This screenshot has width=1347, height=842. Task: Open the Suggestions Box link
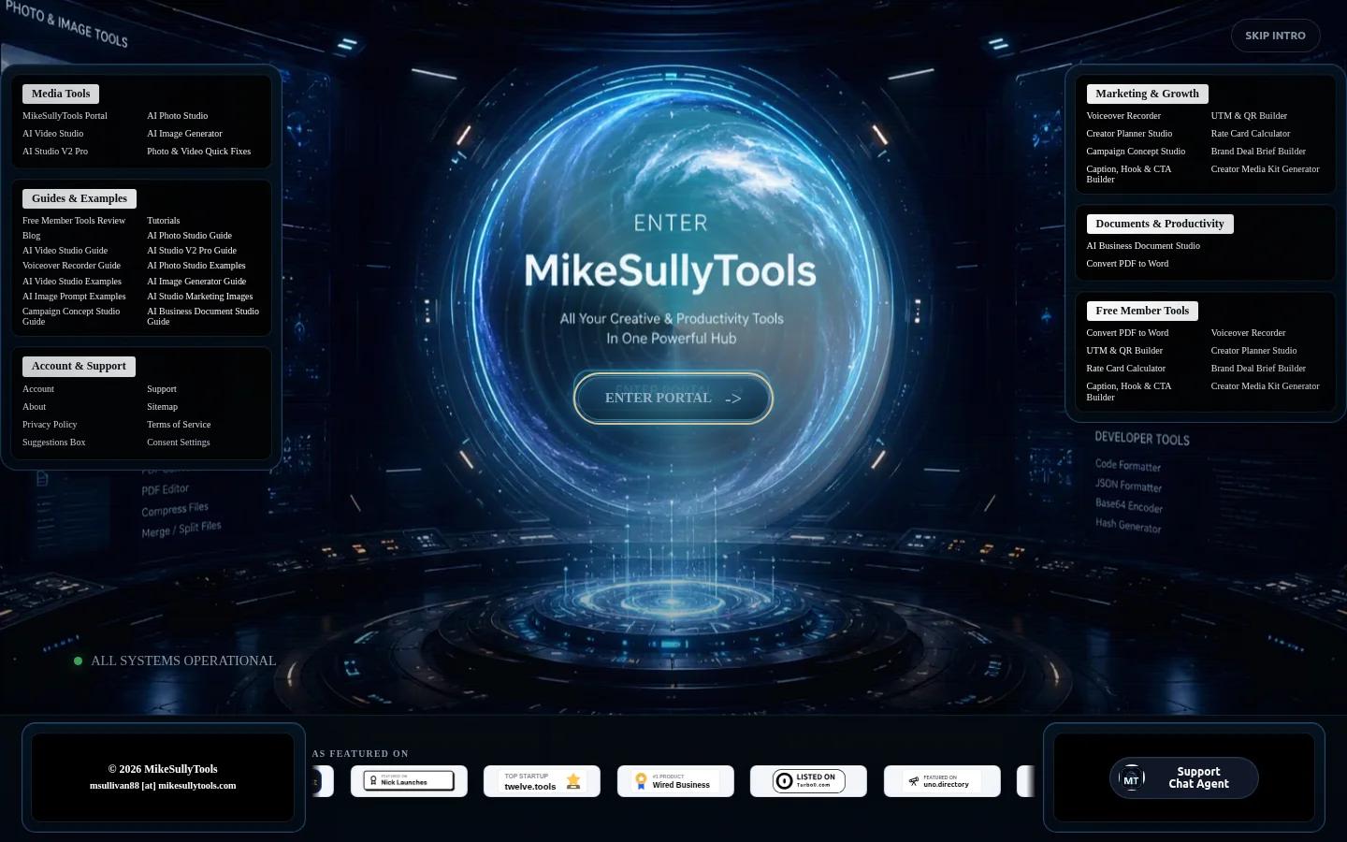(53, 443)
